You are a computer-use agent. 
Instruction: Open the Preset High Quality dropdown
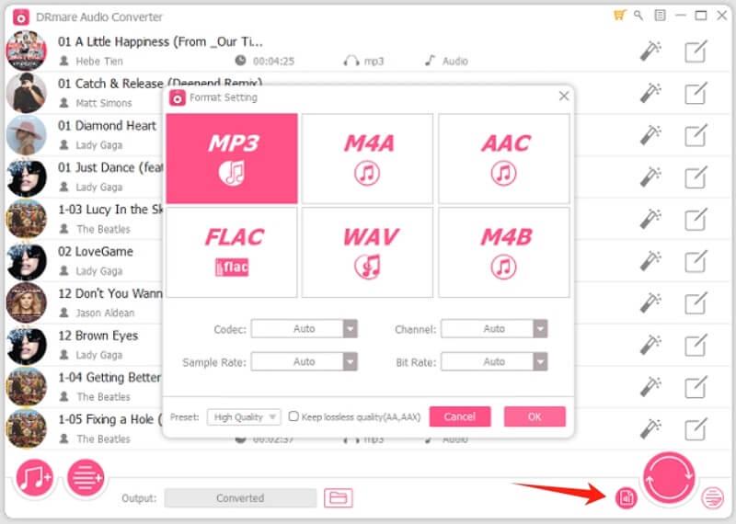(x=244, y=417)
